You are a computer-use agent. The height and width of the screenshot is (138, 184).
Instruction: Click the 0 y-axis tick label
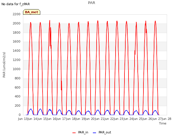[20, 115]
